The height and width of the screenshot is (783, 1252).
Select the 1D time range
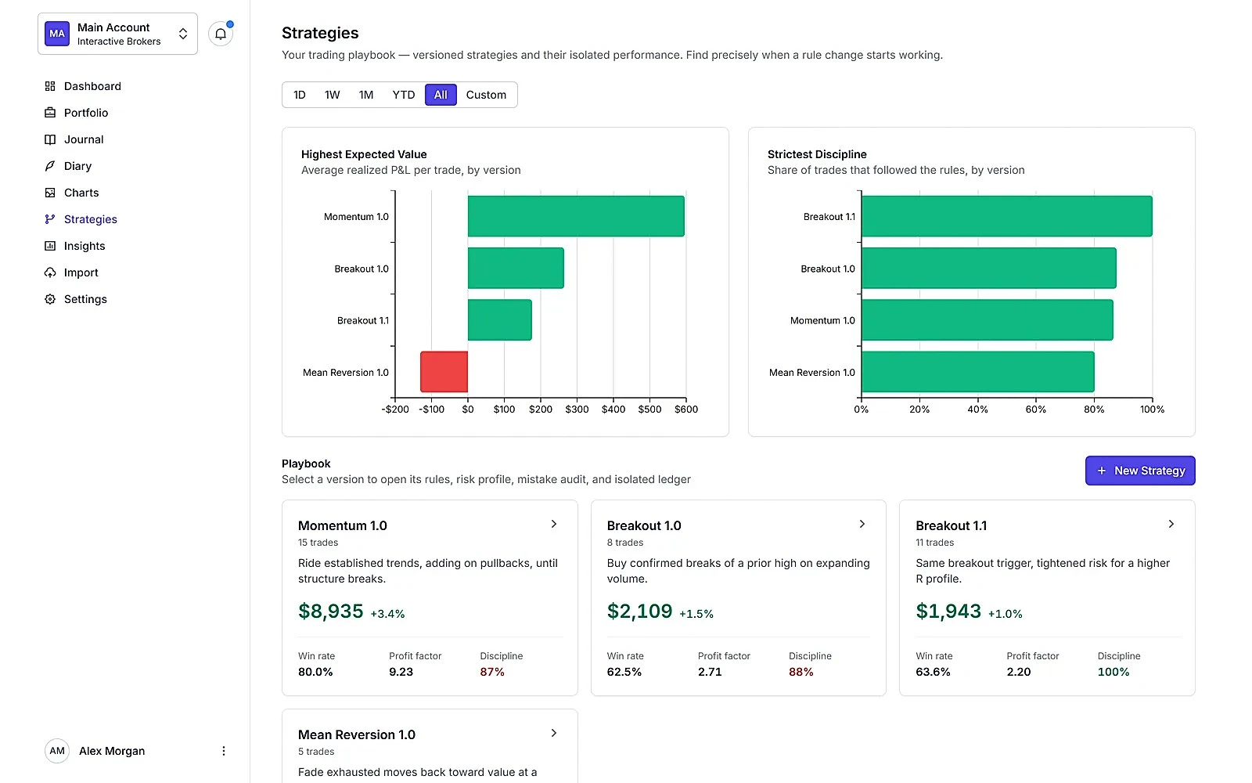300,95
